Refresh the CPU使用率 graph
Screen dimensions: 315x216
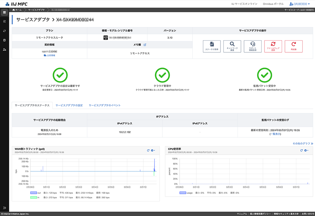pos(301,150)
